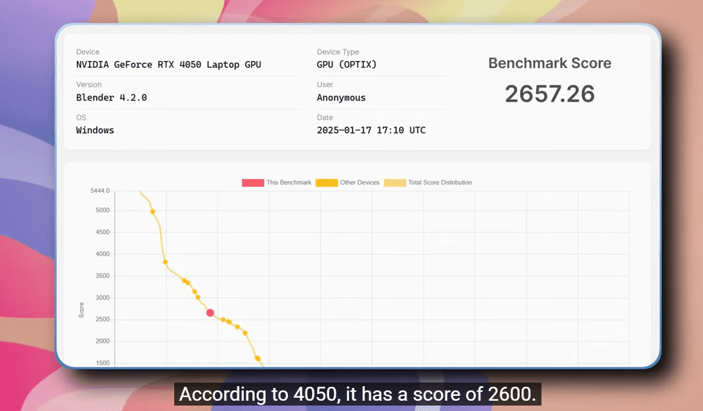Select the version text 'Blender 4.2.0'
Screen dimensions: 703x411
[x=111, y=97]
